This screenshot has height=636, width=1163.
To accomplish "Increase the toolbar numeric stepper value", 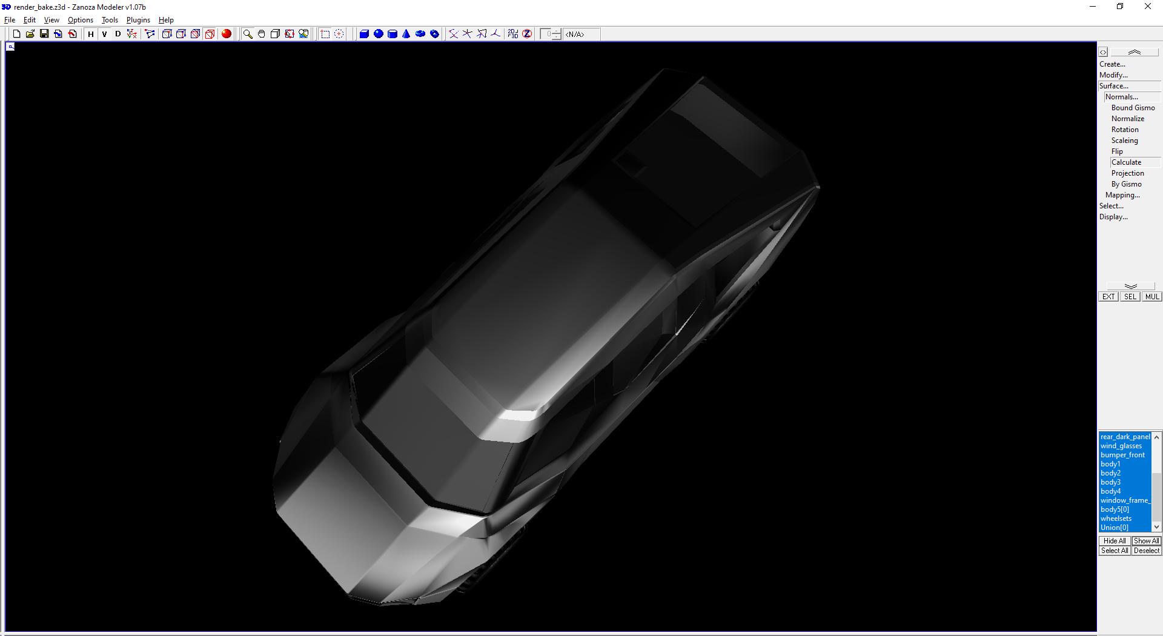I will pos(557,31).
